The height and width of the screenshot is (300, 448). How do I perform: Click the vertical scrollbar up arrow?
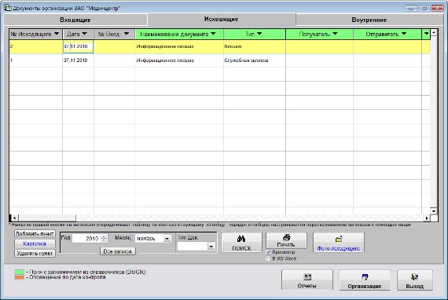point(434,33)
